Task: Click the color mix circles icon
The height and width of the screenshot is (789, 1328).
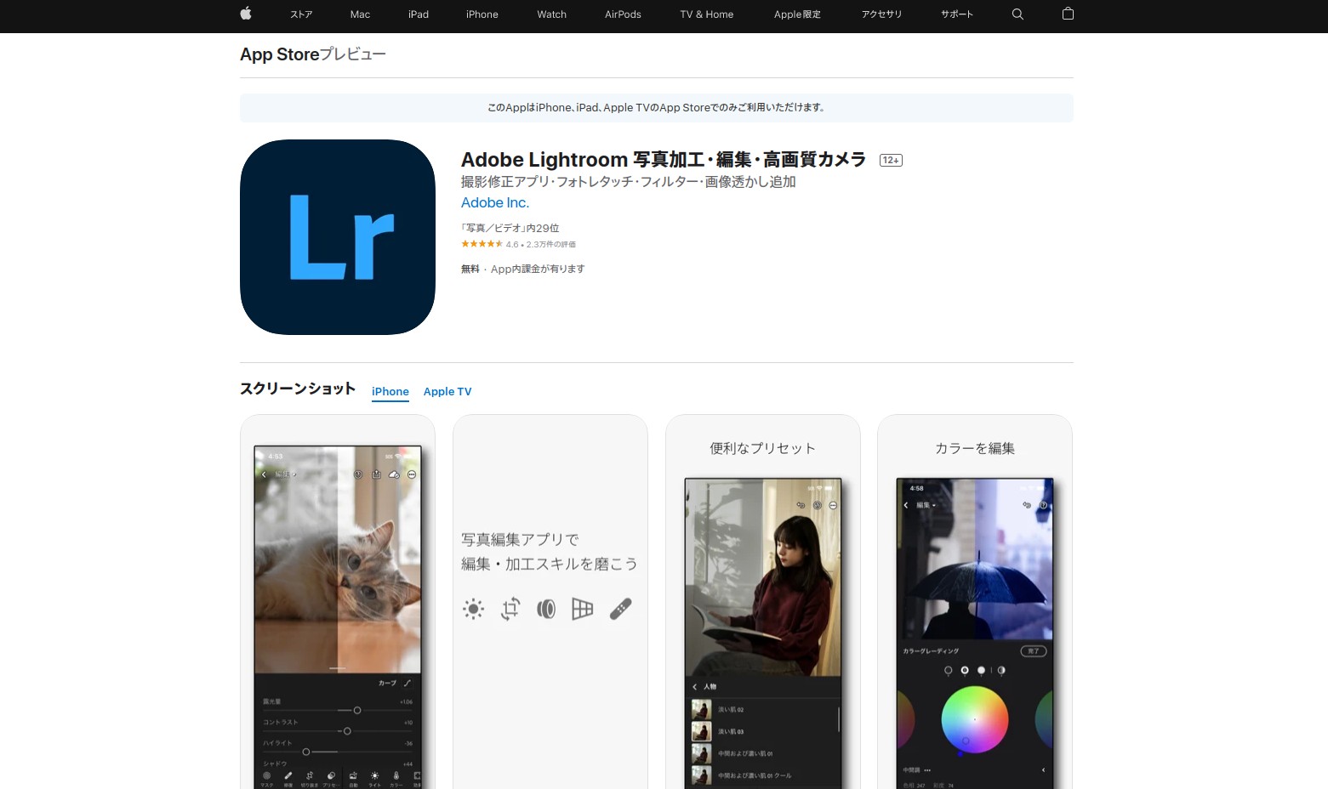Action: (x=546, y=609)
